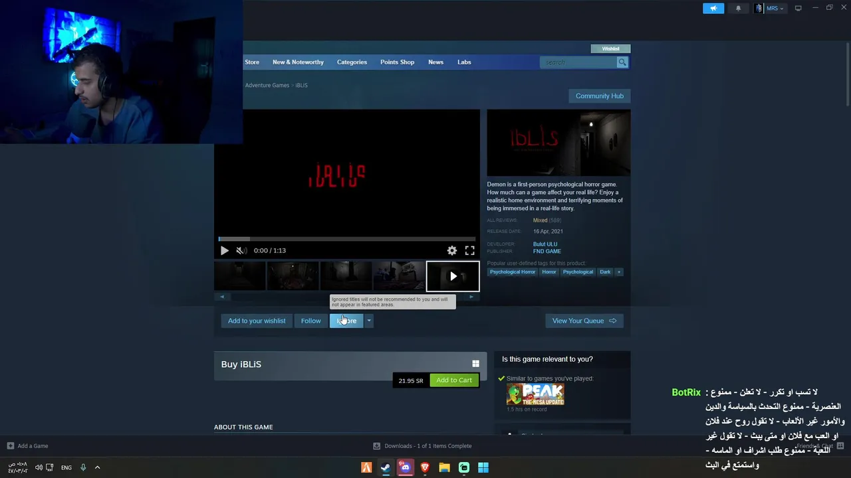Follow the iBLiS game
851x478 pixels.
(310, 321)
